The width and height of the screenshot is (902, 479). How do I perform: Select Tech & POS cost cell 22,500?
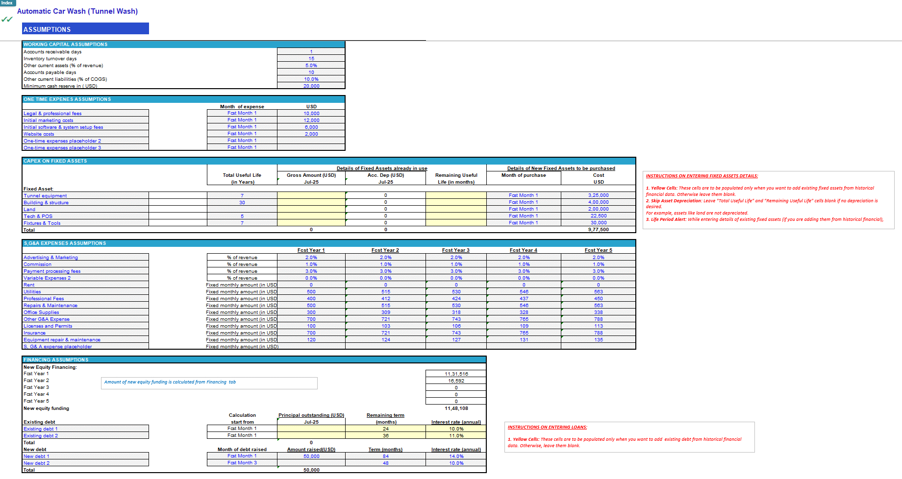coord(599,216)
